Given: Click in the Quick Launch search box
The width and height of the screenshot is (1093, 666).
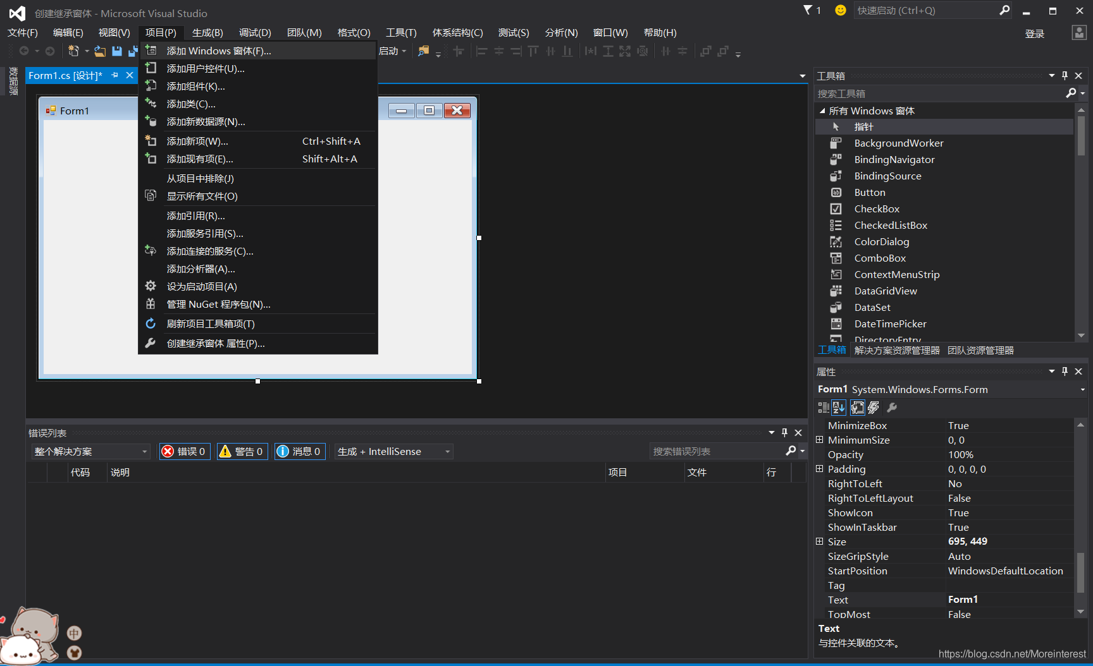Looking at the screenshot, I should pos(925,10).
